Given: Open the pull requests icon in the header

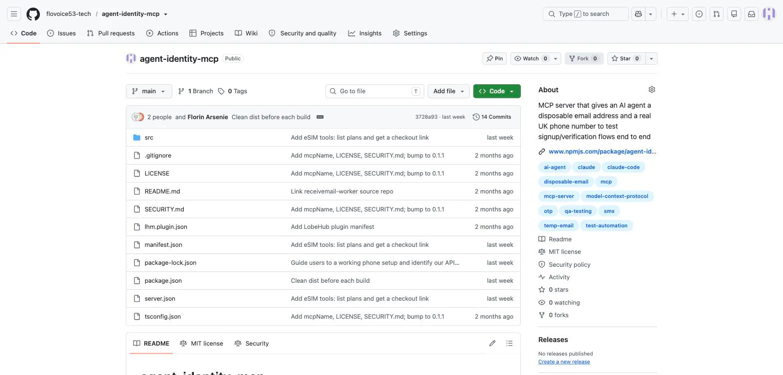Looking at the screenshot, I should (x=717, y=14).
